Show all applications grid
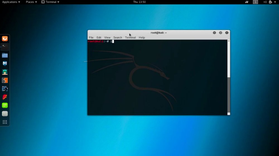 click(5, 122)
